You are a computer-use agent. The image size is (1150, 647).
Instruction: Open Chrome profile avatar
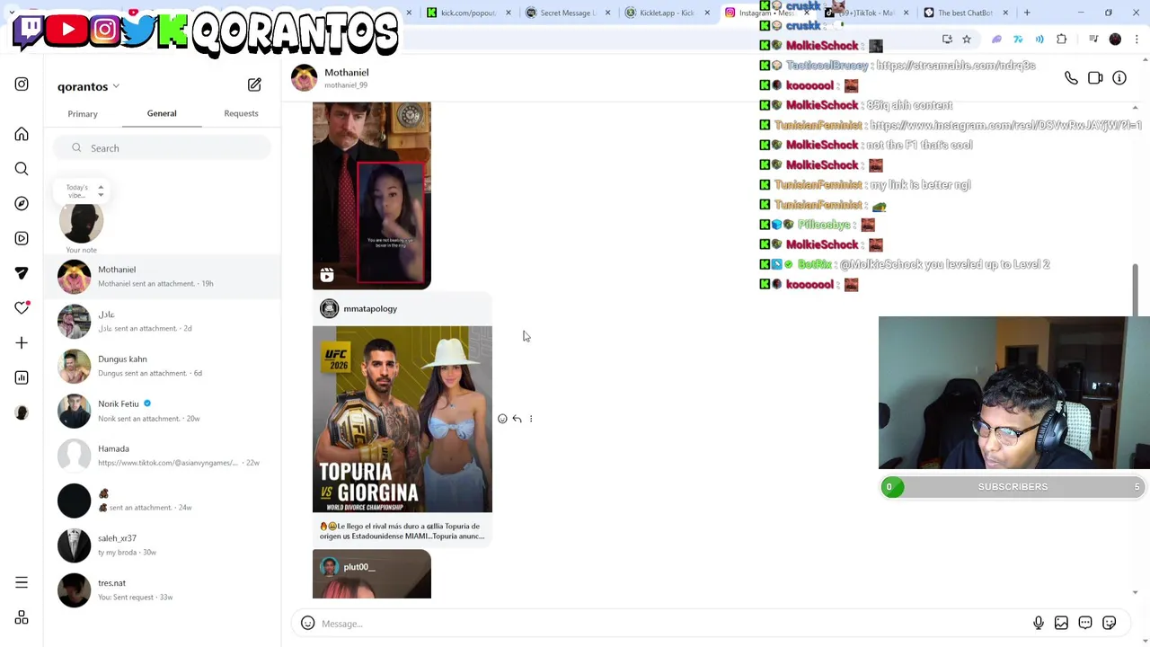(x=1115, y=40)
